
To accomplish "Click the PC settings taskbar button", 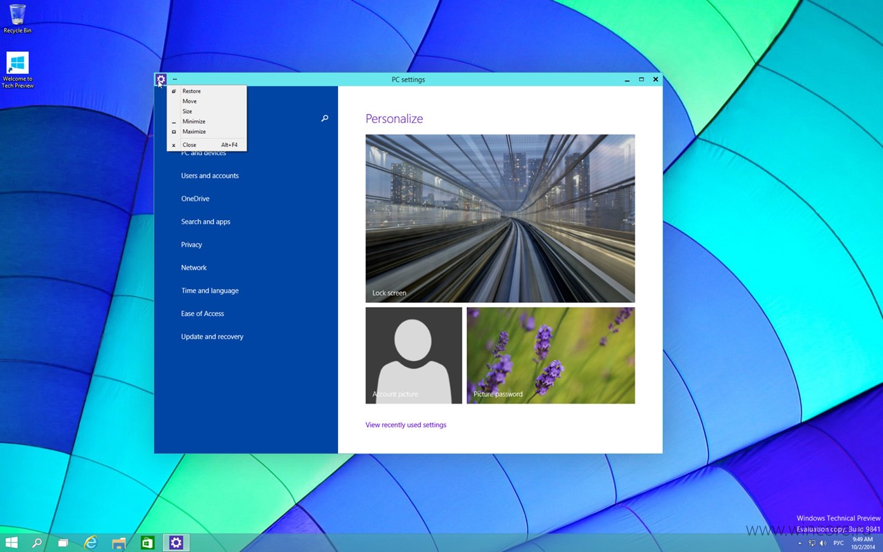I will (x=176, y=543).
